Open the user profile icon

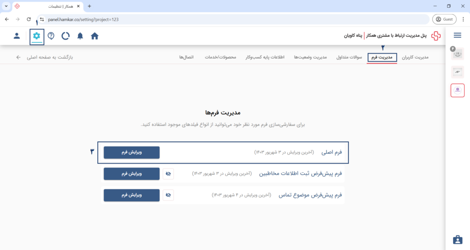point(17,36)
